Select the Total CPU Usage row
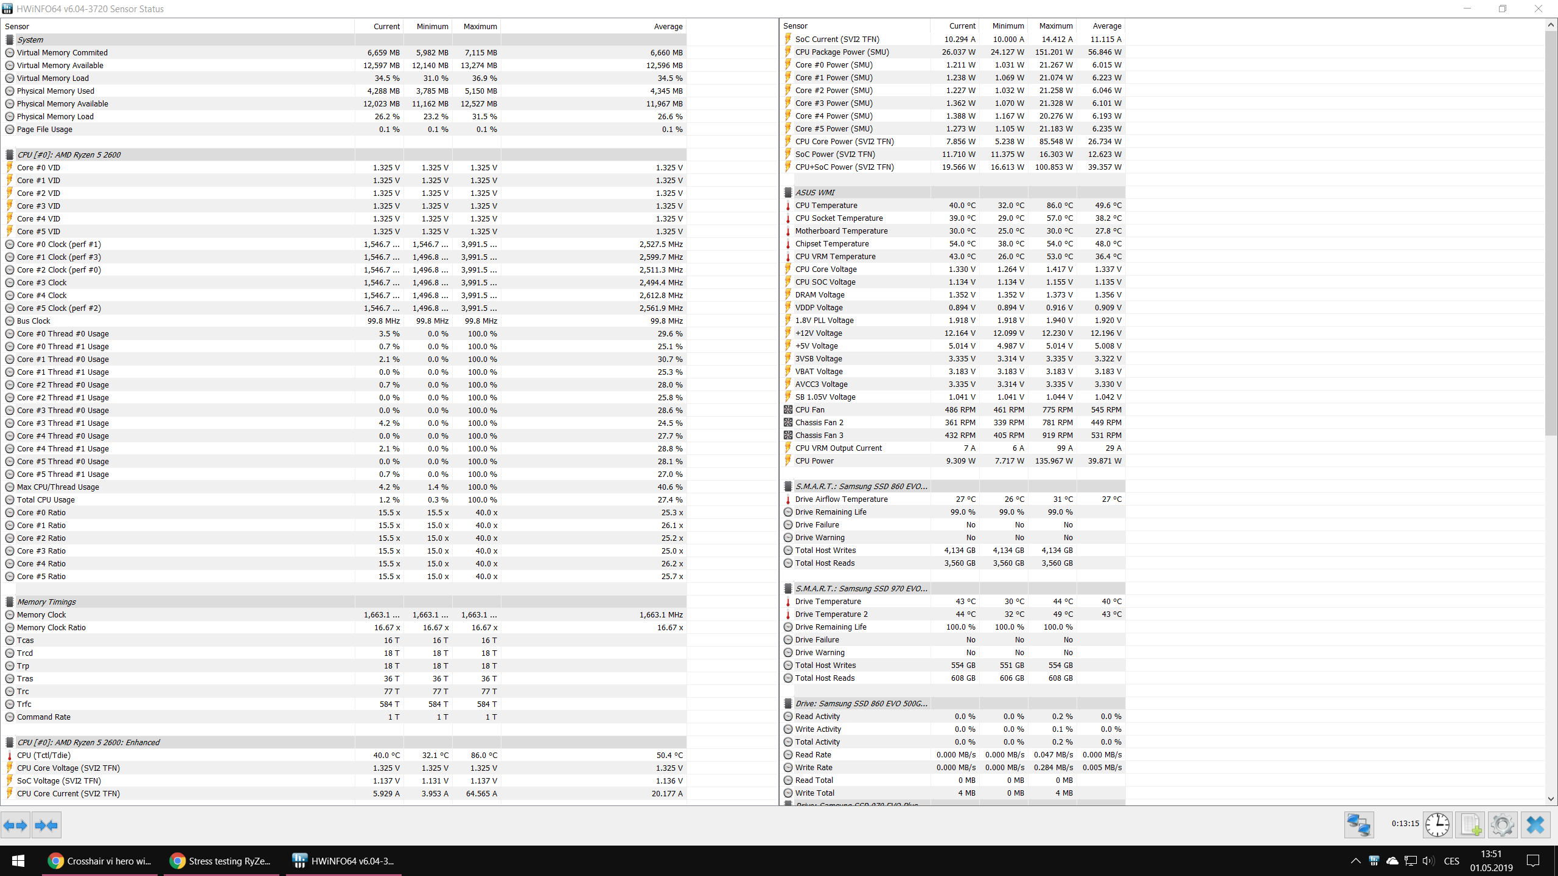 point(46,499)
